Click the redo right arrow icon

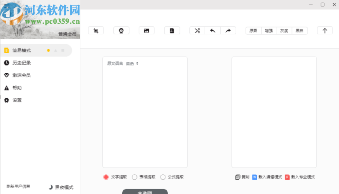(x=228, y=31)
